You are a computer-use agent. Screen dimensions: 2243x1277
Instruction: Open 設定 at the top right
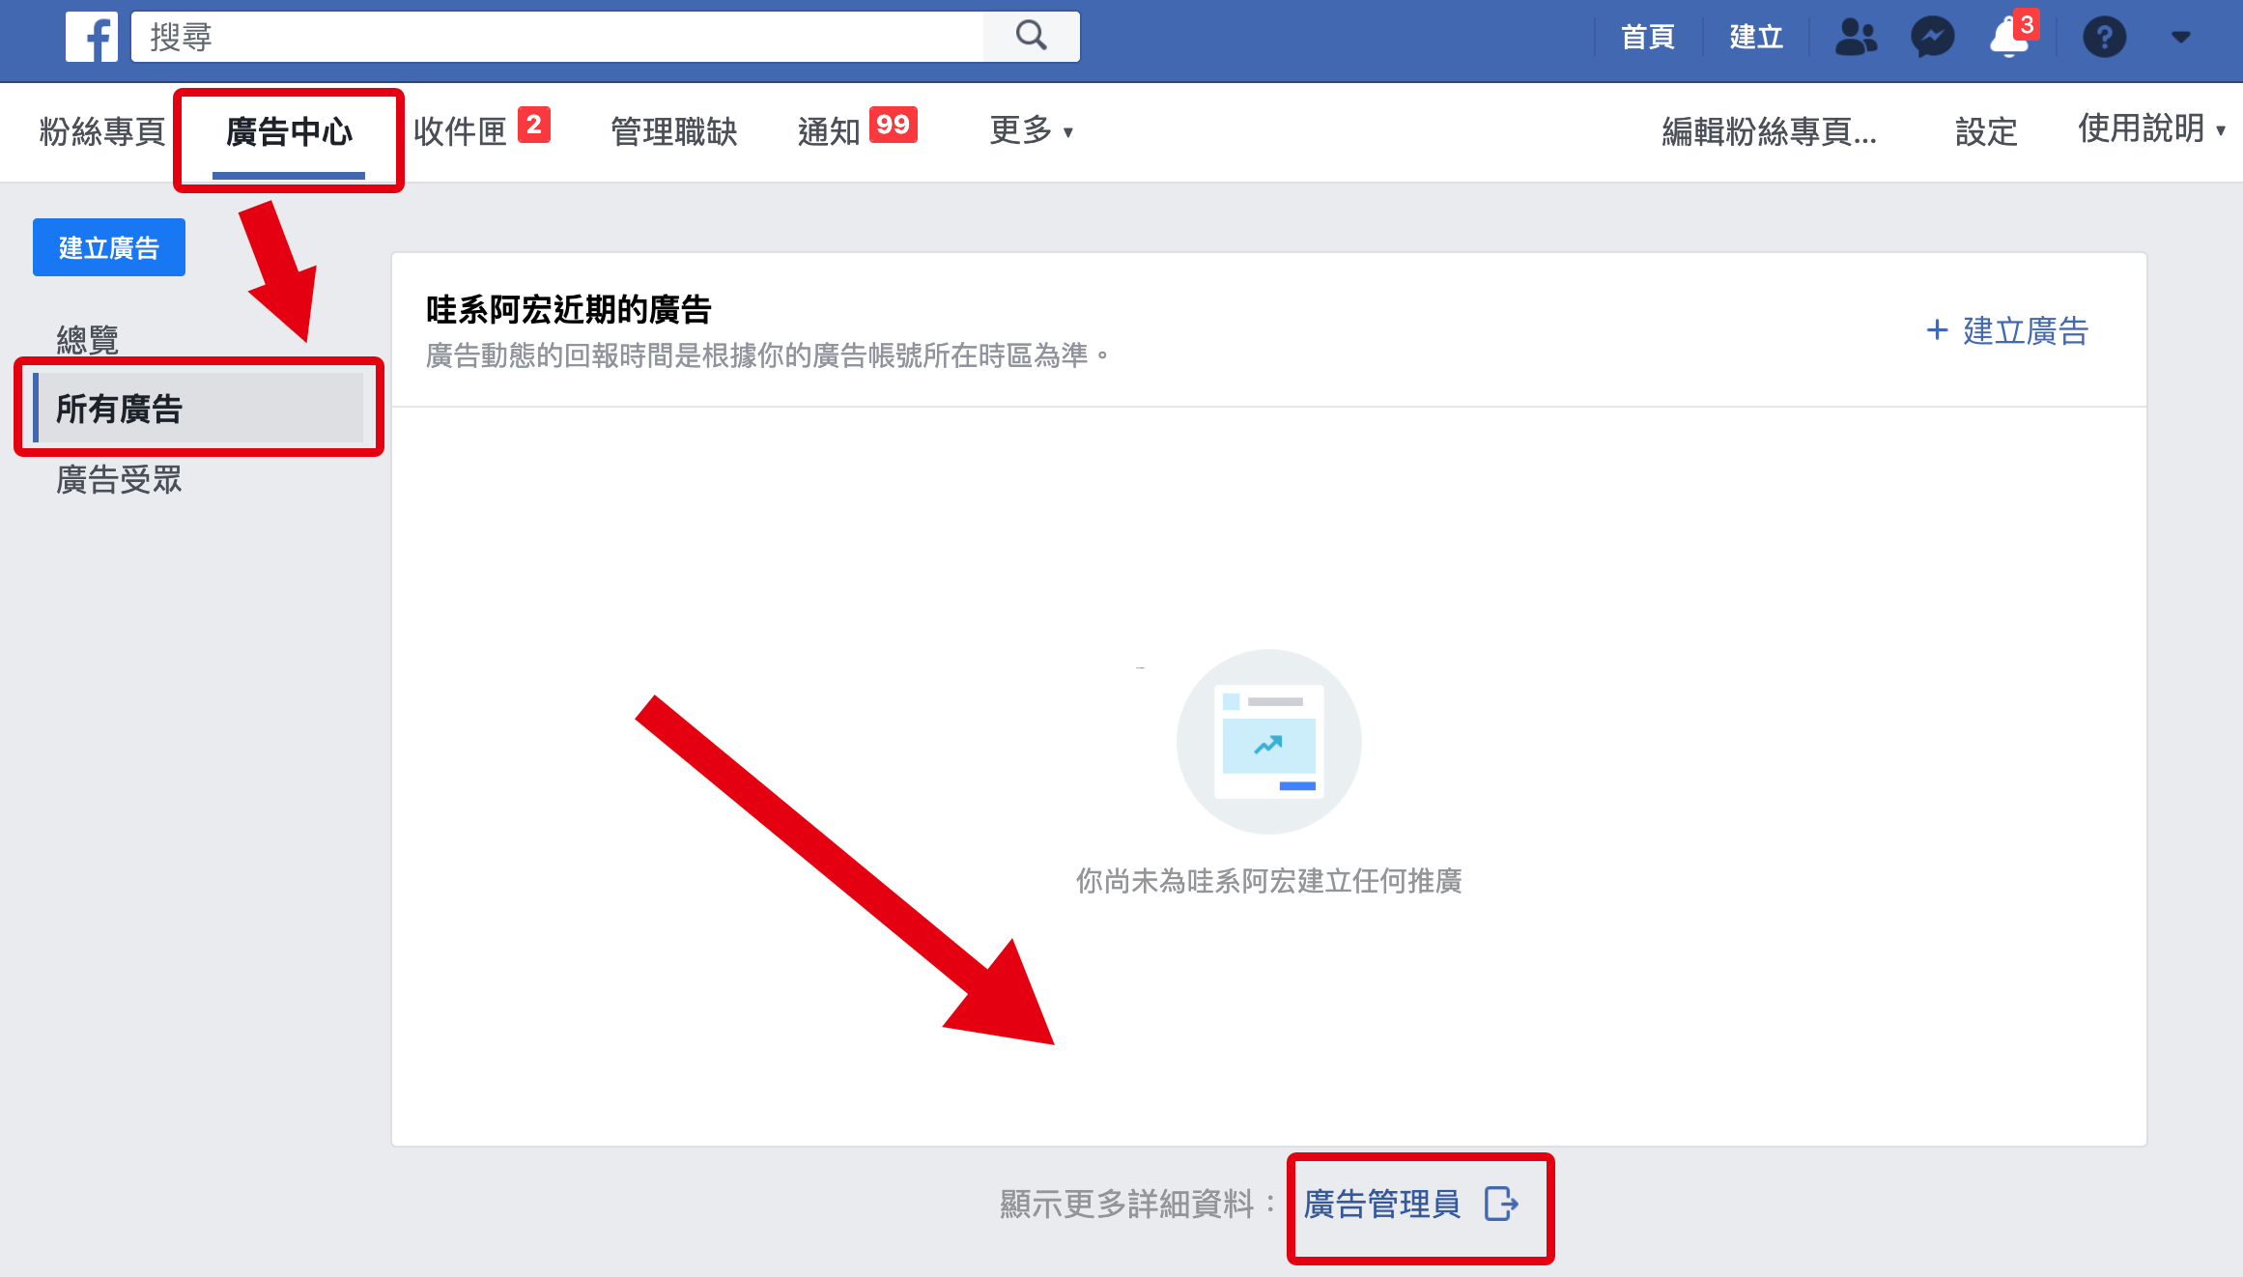click(x=1986, y=131)
